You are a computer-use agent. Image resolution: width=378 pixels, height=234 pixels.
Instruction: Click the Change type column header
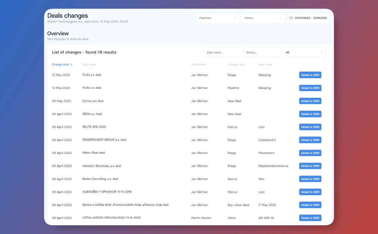pyautogui.click(x=236, y=64)
